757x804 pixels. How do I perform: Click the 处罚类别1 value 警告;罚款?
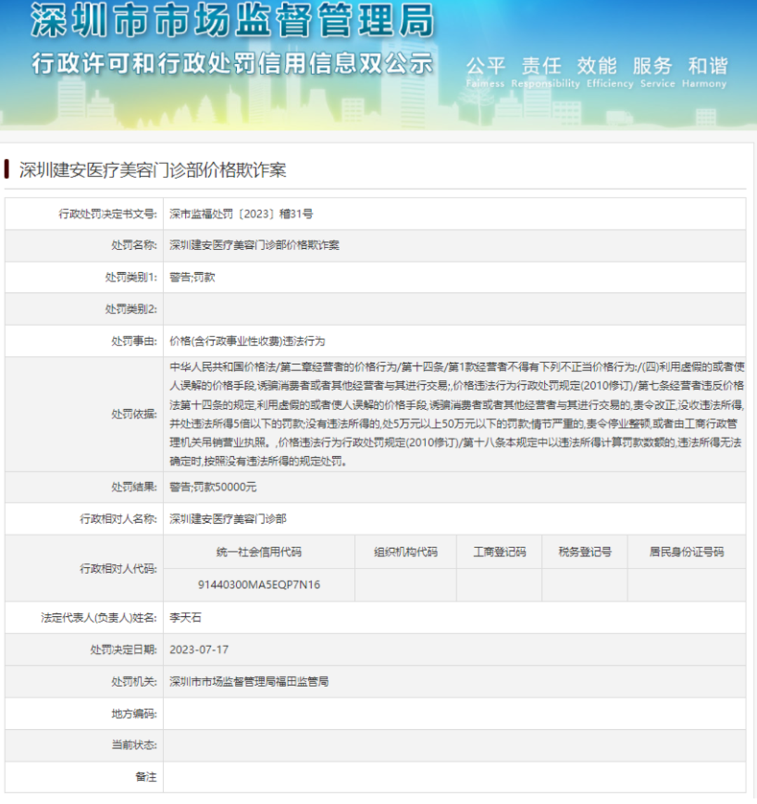(192, 278)
